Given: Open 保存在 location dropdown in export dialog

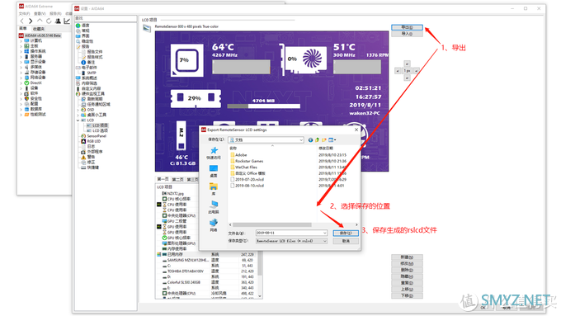Looking at the screenshot, I should click(266, 140).
